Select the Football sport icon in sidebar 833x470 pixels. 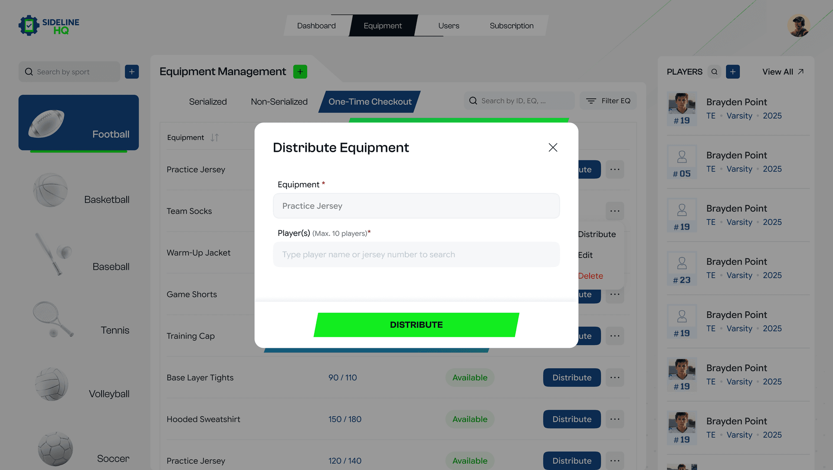point(50,123)
